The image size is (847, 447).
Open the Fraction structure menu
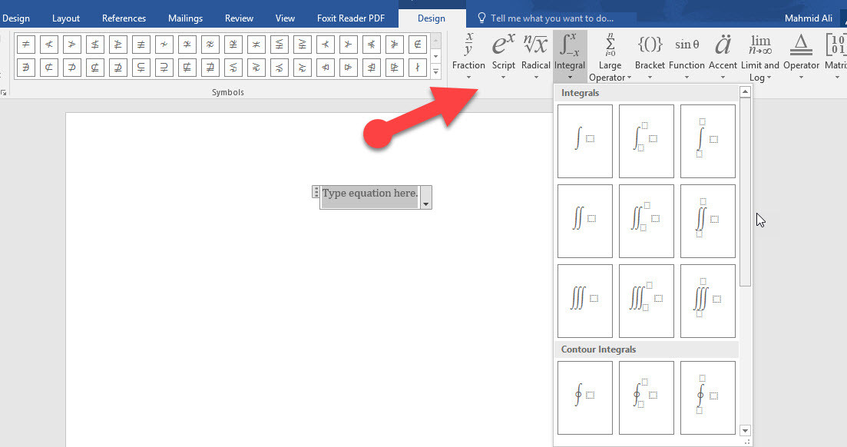click(468, 55)
